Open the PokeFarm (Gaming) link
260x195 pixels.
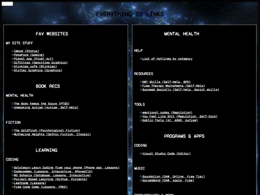tap(29, 55)
